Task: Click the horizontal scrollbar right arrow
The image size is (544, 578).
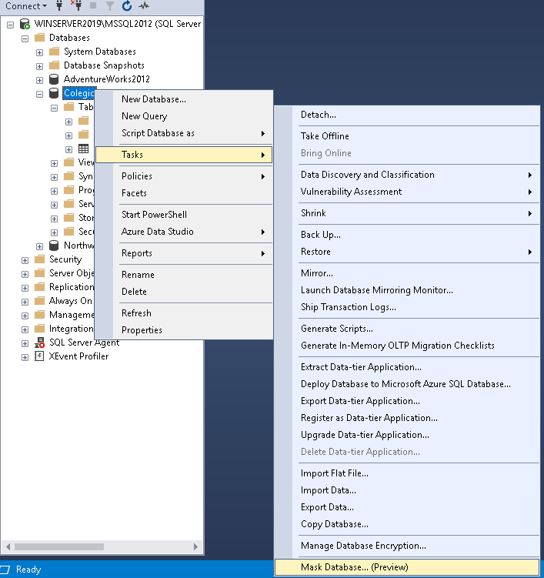Action: (x=195, y=546)
